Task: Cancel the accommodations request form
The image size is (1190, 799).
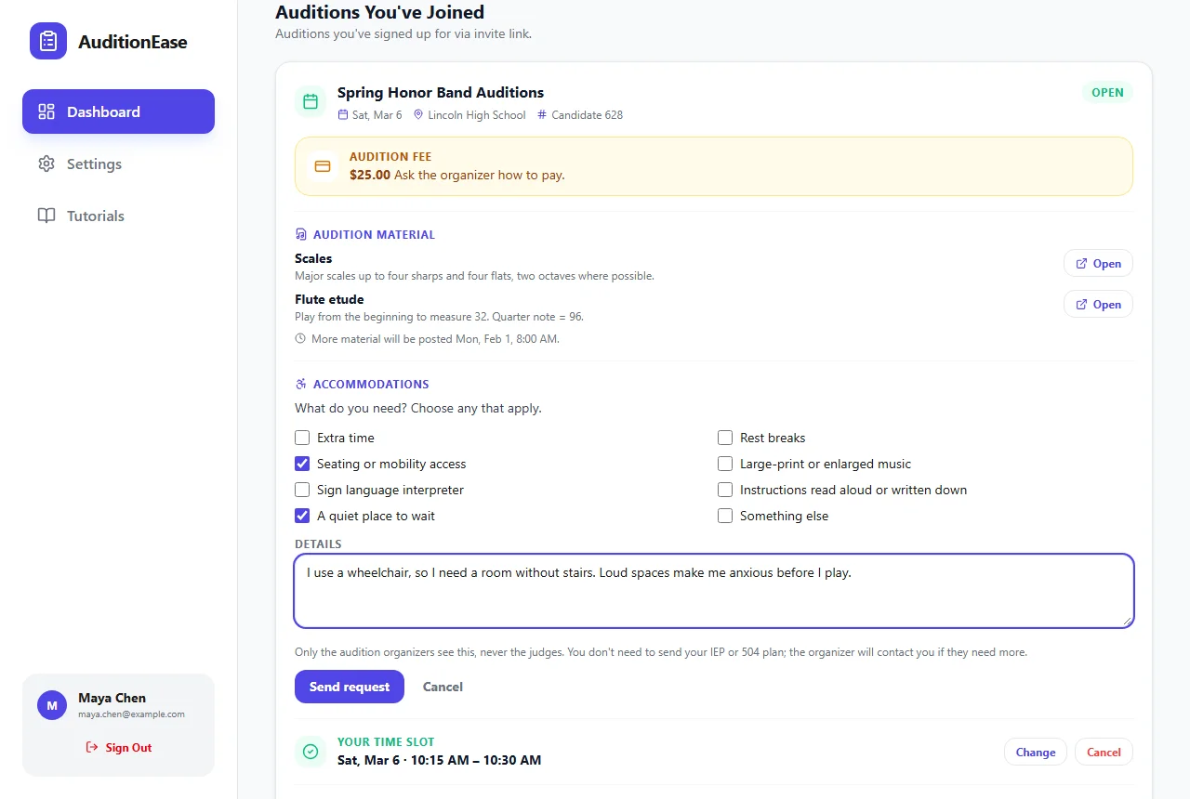Action: coord(443,687)
